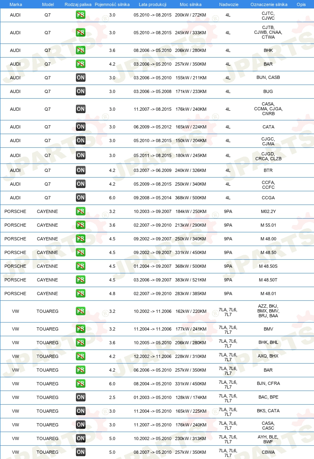Viewport: 314px width, 459px height.
Task: Click the ON diesel icon in the Touareg AYH, BLE, BWF row
Action: click(81, 438)
